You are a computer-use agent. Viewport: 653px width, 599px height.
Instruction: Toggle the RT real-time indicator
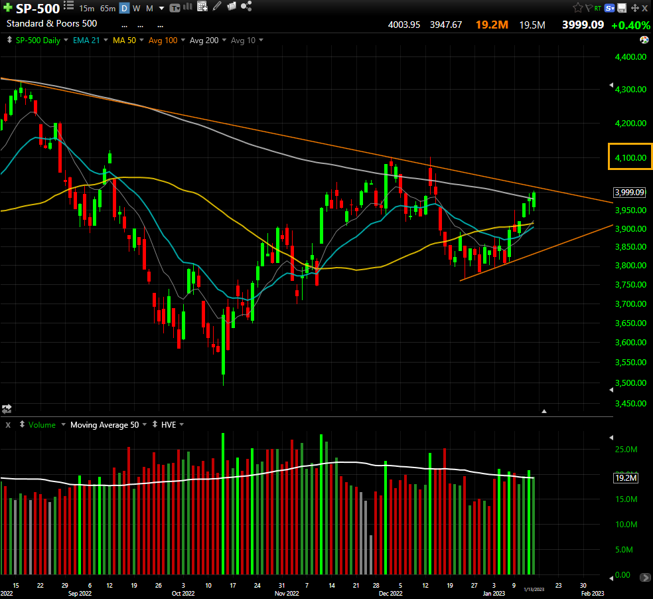(x=598, y=8)
